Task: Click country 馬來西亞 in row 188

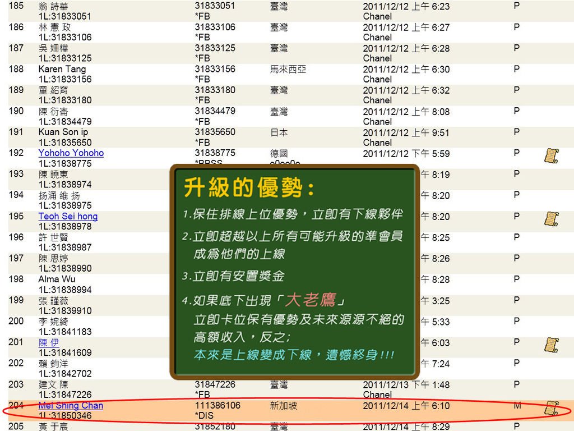Action: pos(288,69)
